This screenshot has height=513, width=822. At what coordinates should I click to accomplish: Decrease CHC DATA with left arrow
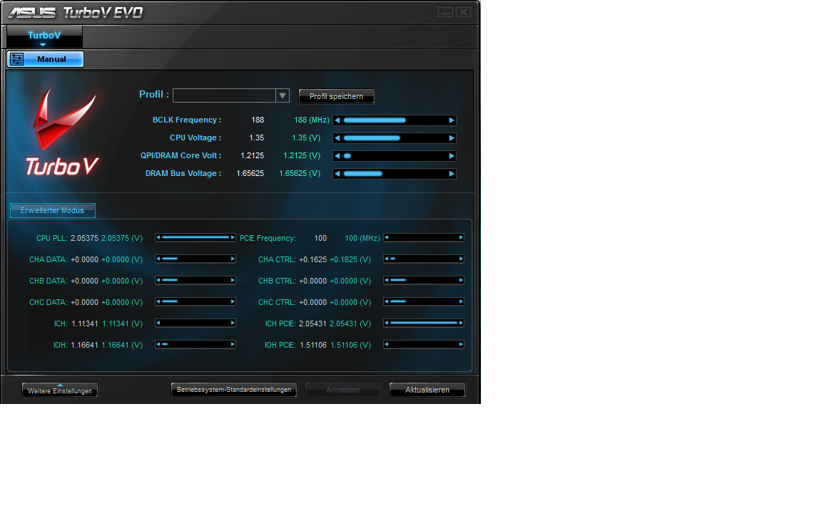[158, 302]
